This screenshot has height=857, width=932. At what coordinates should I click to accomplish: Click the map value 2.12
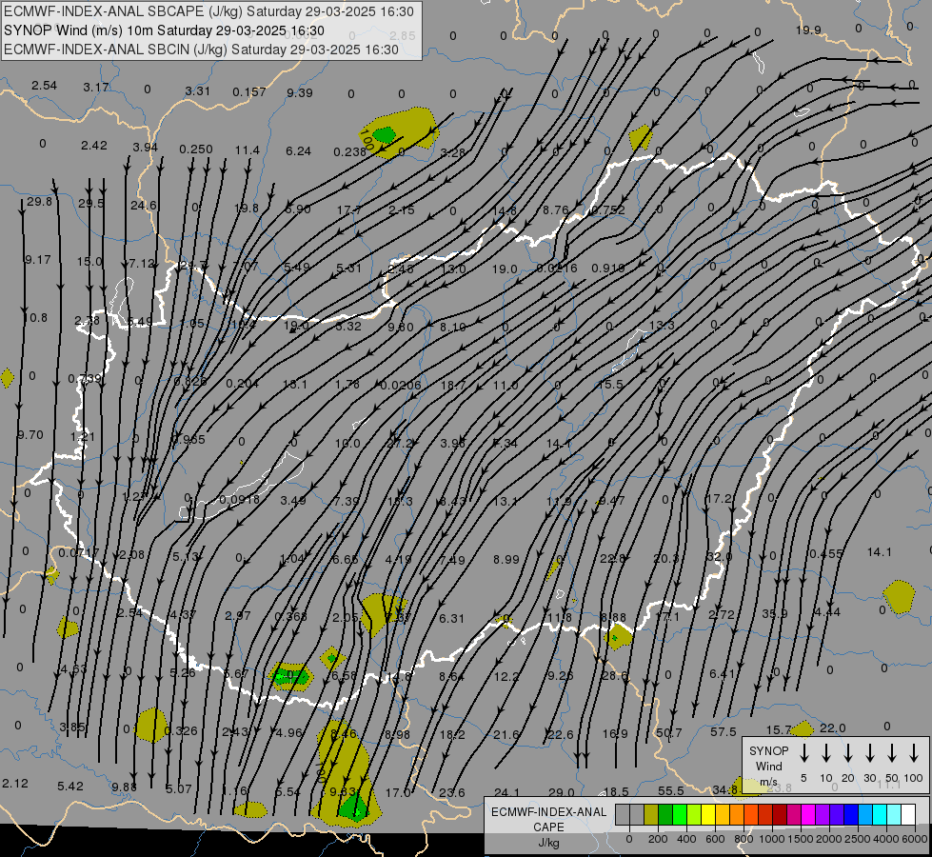click(15, 784)
